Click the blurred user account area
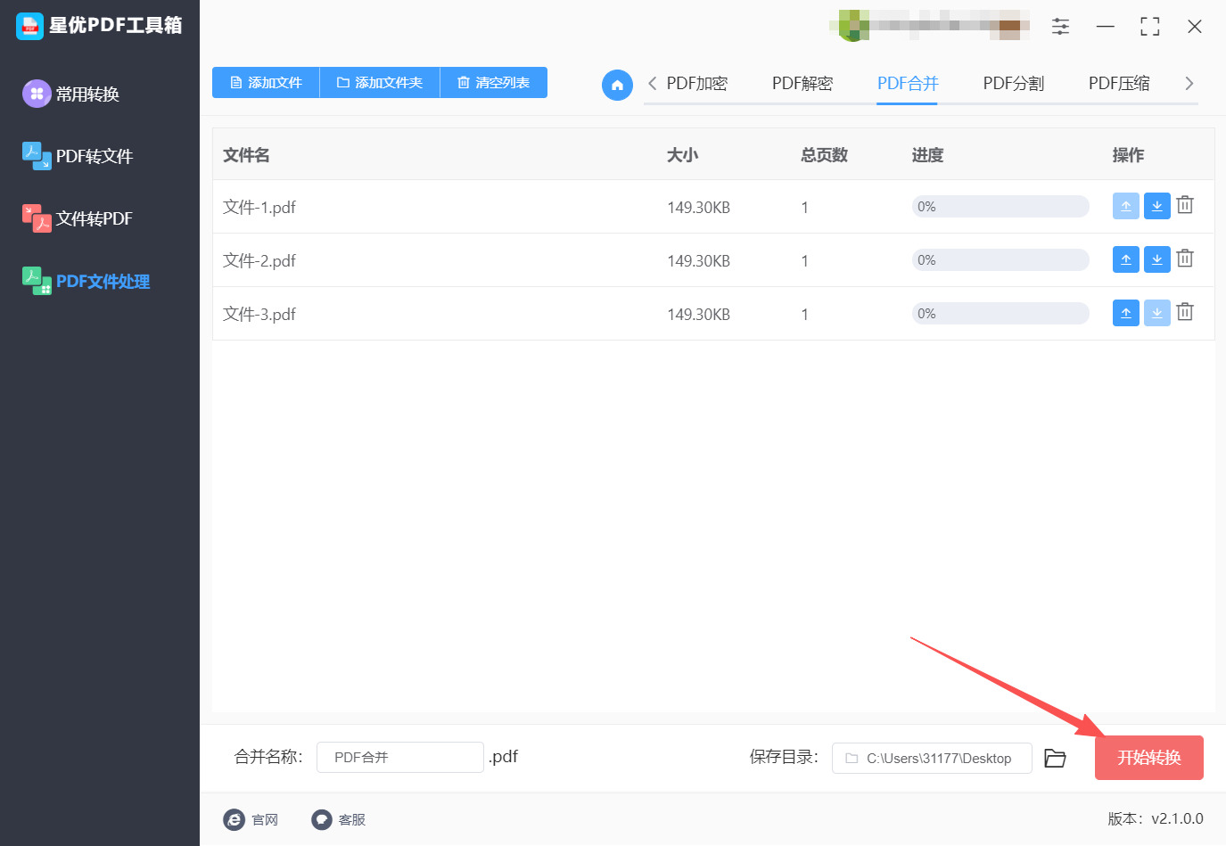 (930, 25)
